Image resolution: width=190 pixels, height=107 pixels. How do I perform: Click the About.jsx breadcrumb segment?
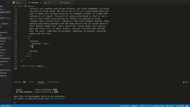pos(31,6)
